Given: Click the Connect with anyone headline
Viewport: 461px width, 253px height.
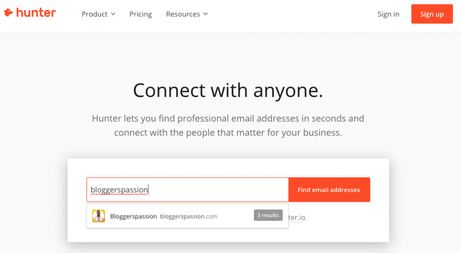Looking at the screenshot, I should [x=228, y=90].
